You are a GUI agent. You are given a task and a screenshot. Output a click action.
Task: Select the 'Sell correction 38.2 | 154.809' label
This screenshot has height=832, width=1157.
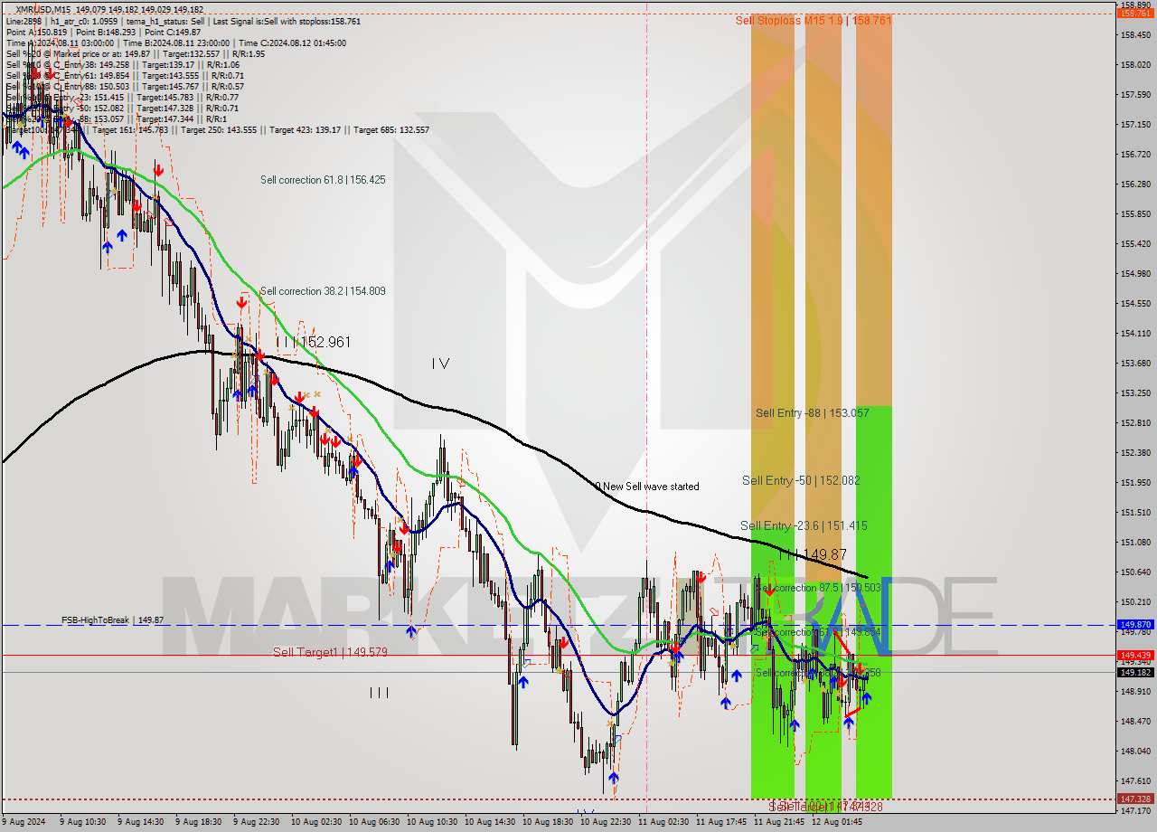(323, 291)
